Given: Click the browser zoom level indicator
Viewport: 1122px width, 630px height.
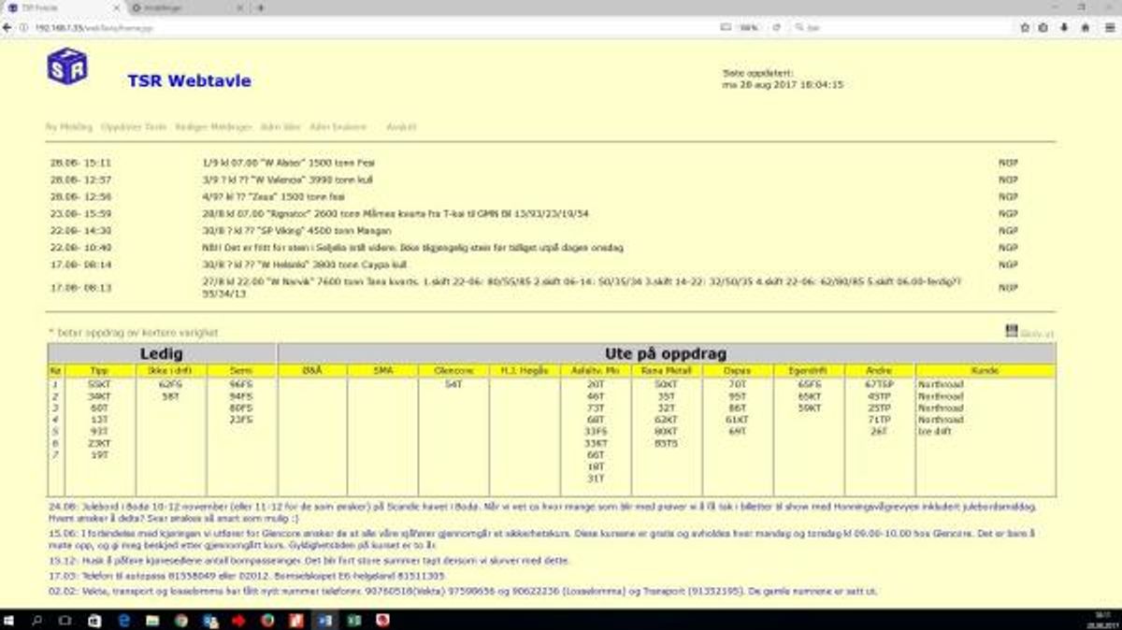Looking at the screenshot, I should point(747,28).
